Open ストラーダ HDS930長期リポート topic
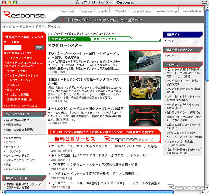 tap(183, 73)
